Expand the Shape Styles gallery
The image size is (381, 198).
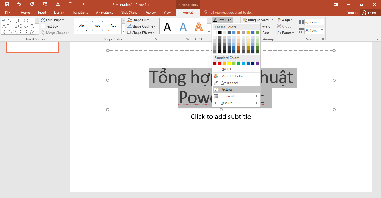click(x=123, y=32)
